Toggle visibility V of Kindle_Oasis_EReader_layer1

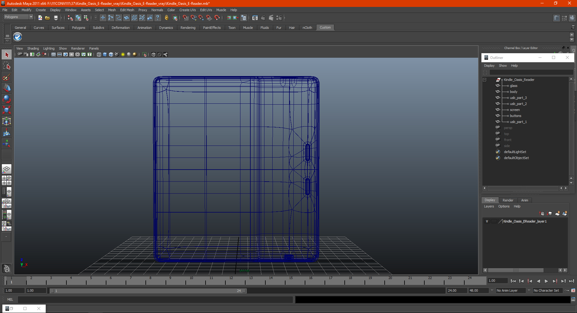click(487, 221)
